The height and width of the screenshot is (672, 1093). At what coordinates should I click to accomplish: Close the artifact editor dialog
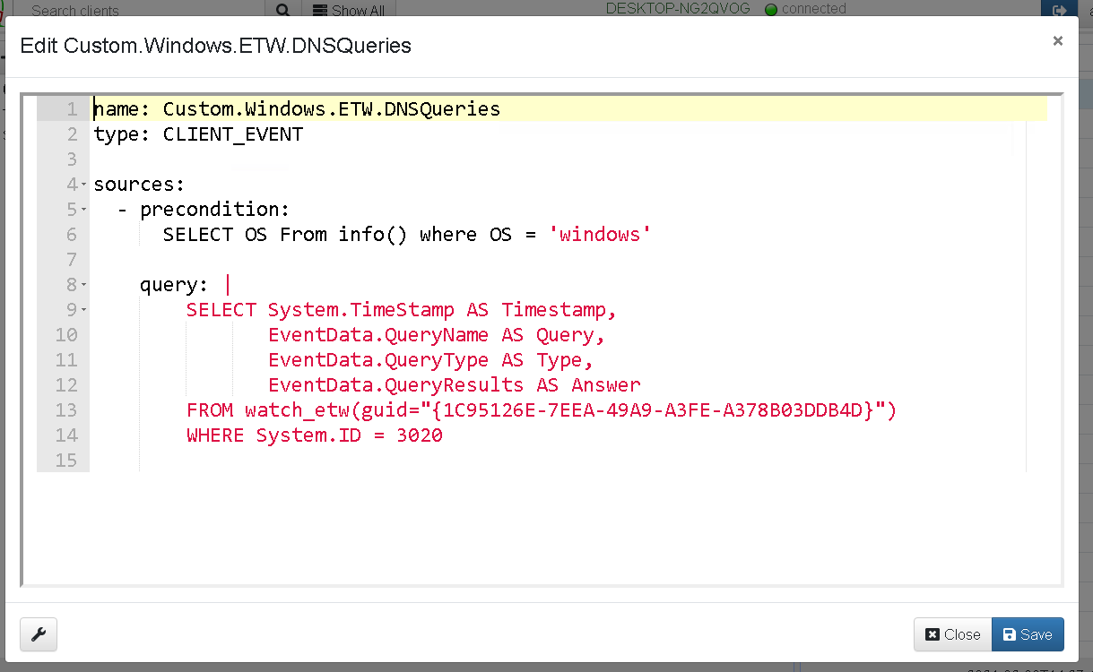click(x=952, y=634)
